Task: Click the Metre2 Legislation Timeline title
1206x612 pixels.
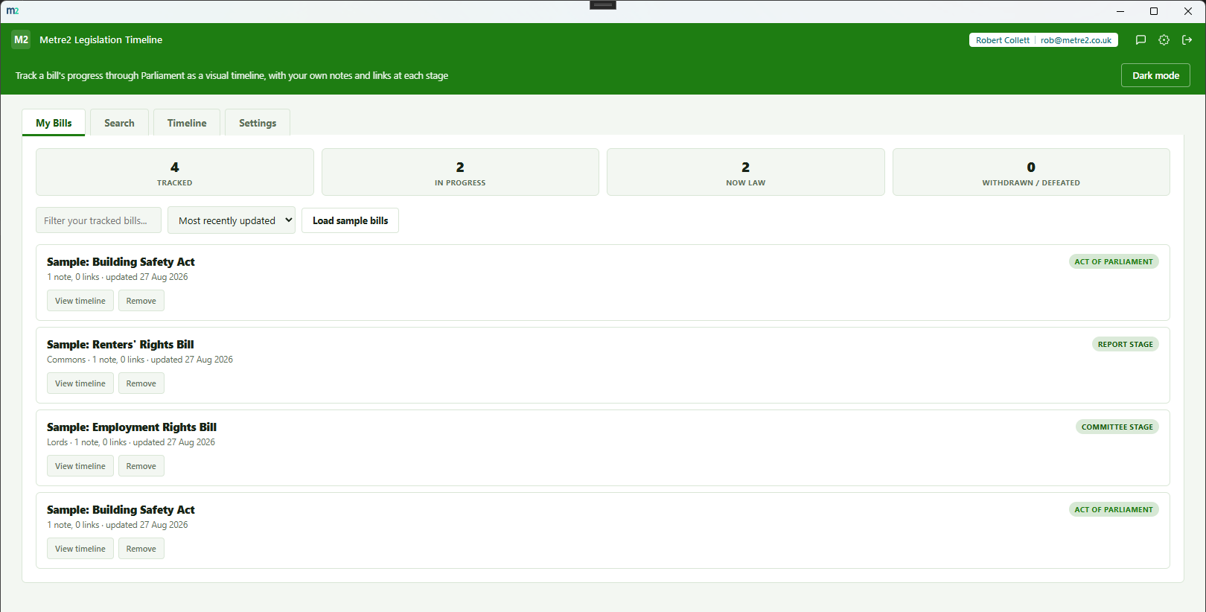Action: click(x=100, y=40)
